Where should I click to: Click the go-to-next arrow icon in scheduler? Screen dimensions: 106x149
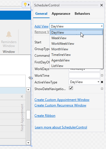click(22, 96)
